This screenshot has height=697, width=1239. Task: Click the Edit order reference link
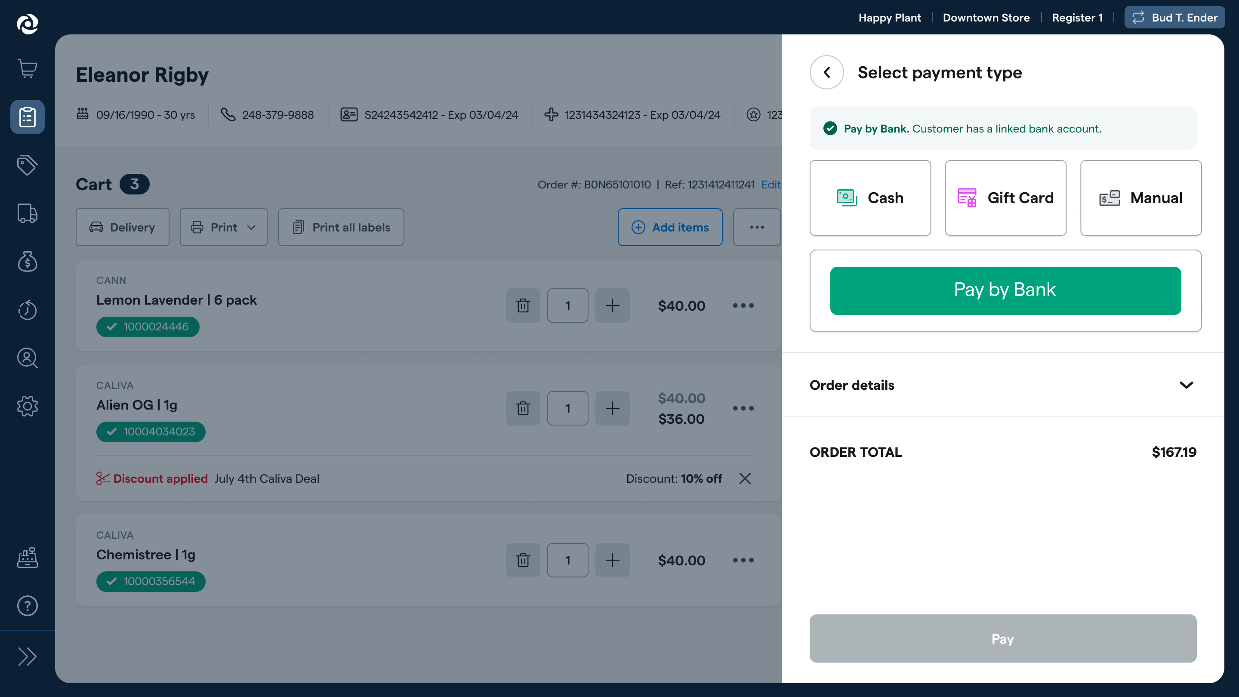point(771,184)
